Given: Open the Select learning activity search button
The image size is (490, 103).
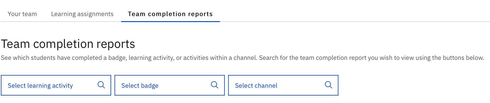Looking at the screenshot, I should click(56, 85).
